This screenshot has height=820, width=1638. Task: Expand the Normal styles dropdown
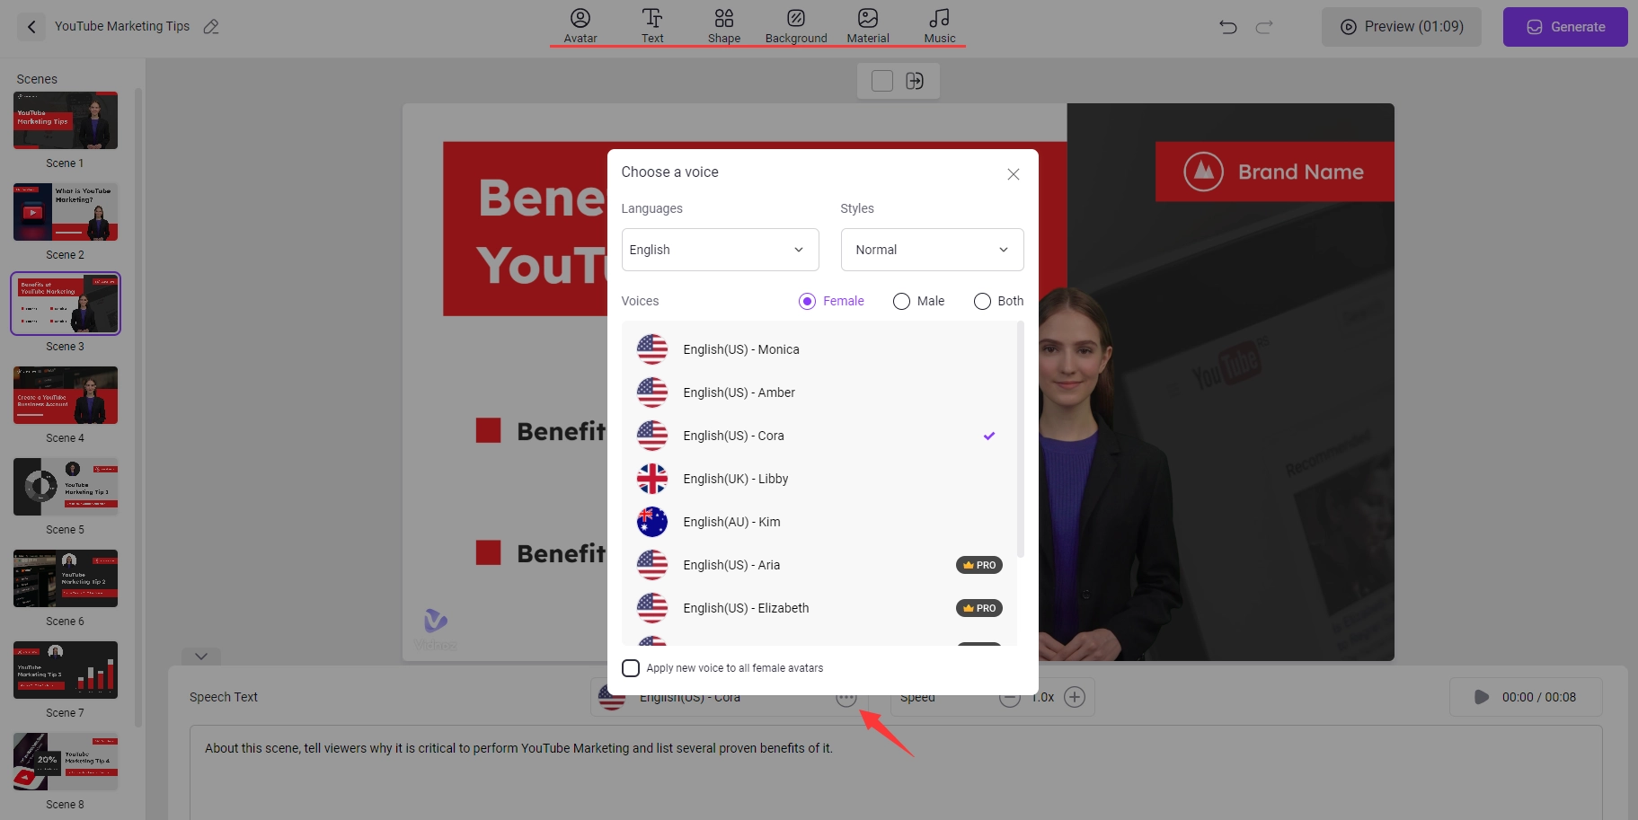click(932, 250)
